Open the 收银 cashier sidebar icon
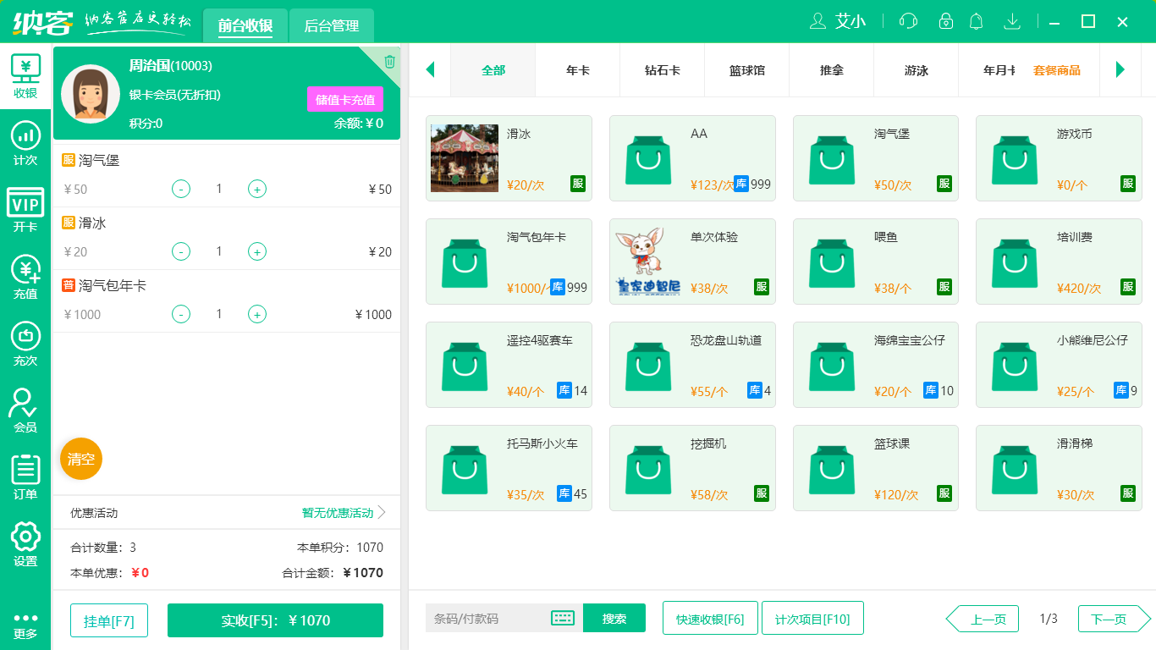This screenshot has width=1156, height=650. pyautogui.click(x=25, y=76)
